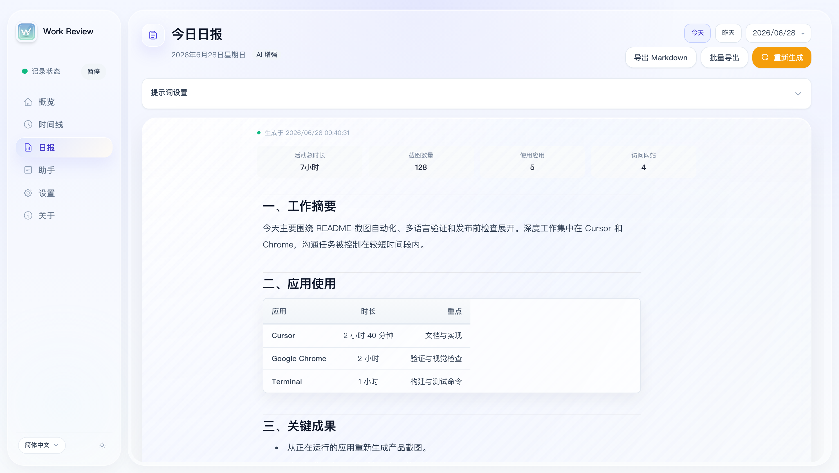The height and width of the screenshot is (473, 839).
Task: Pause recording with the 暂停 toggle
Action: click(x=93, y=71)
